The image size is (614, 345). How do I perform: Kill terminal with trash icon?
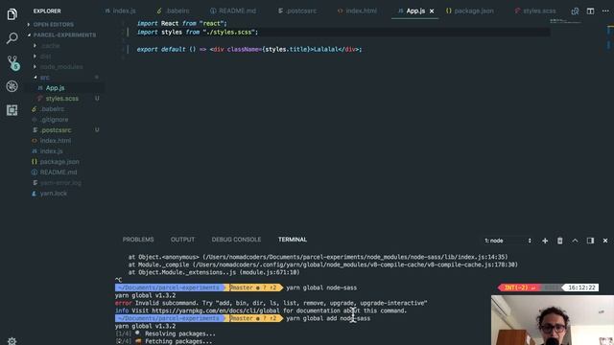[x=560, y=241]
